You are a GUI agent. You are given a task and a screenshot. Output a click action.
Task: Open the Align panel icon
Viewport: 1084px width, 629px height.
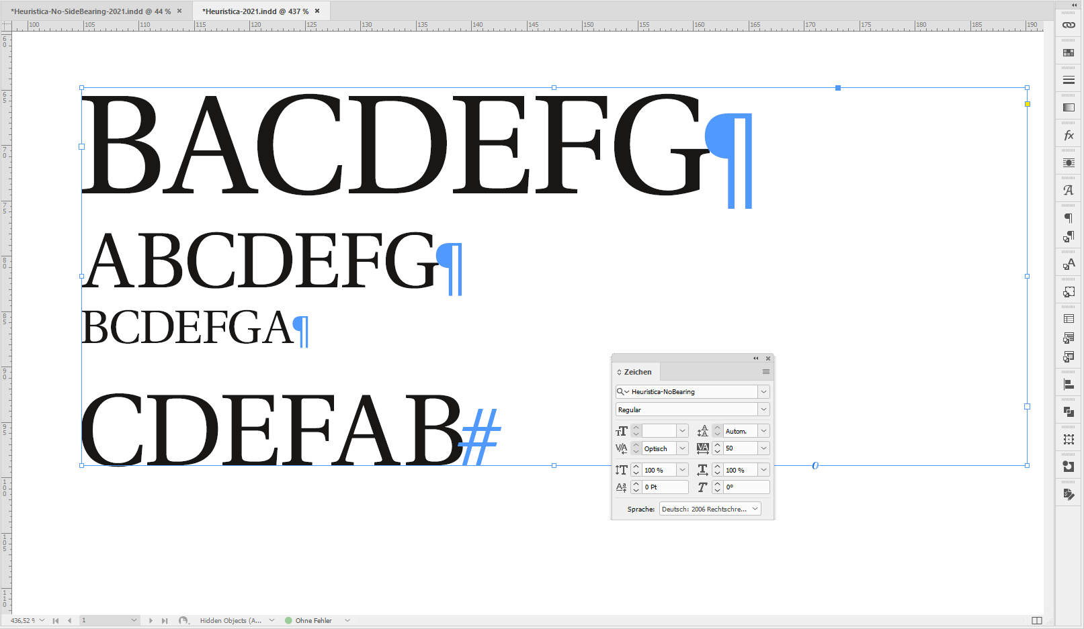click(x=1068, y=385)
